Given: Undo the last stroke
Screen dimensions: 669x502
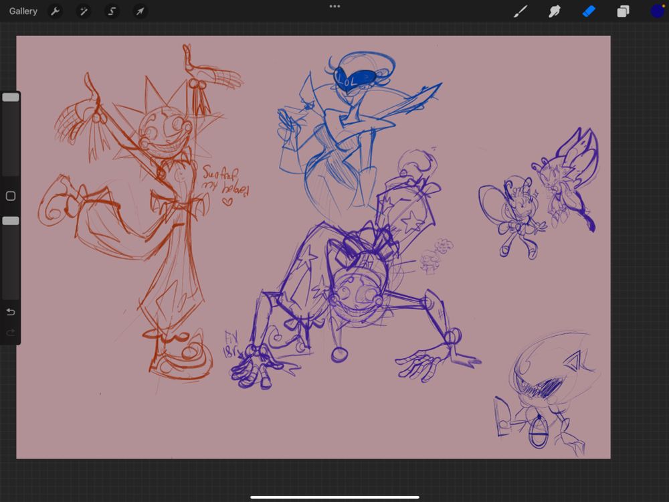Looking at the screenshot, I should pos(11,312).
